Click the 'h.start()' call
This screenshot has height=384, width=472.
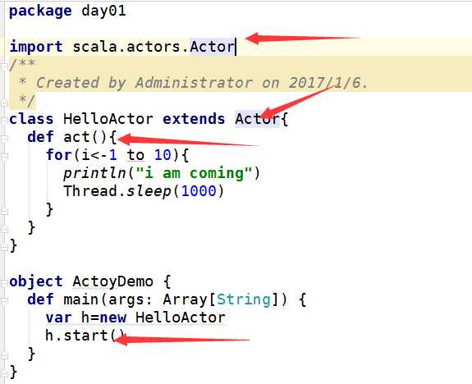click(x=85, y=336)
